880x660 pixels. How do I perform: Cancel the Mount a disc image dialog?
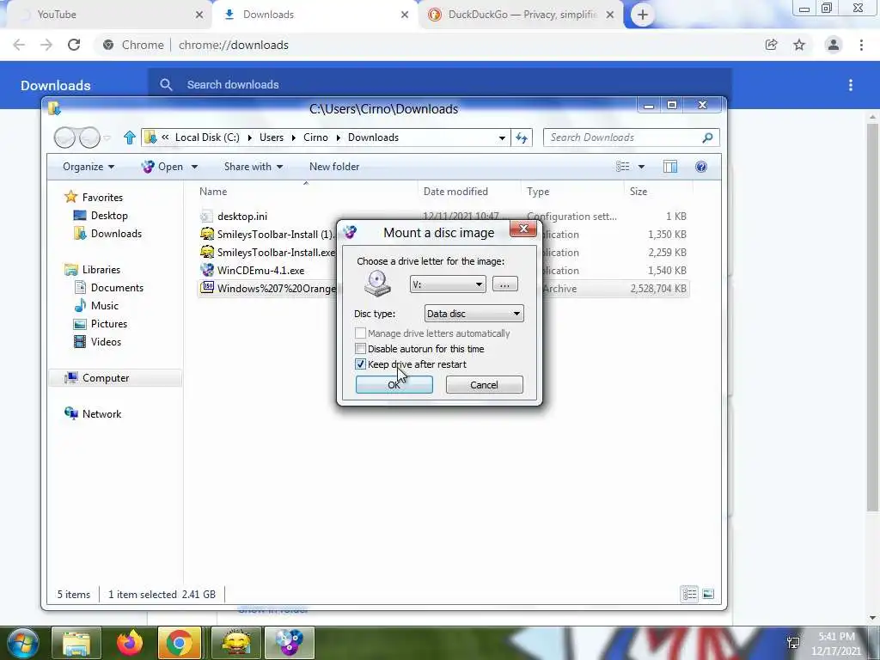tap(484, 384)
